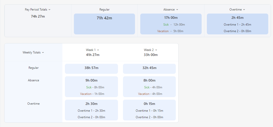This screenshot has width=273, height=127.
Task: Expand the Pay Period Totals dropdown
Action: [49, 10]
